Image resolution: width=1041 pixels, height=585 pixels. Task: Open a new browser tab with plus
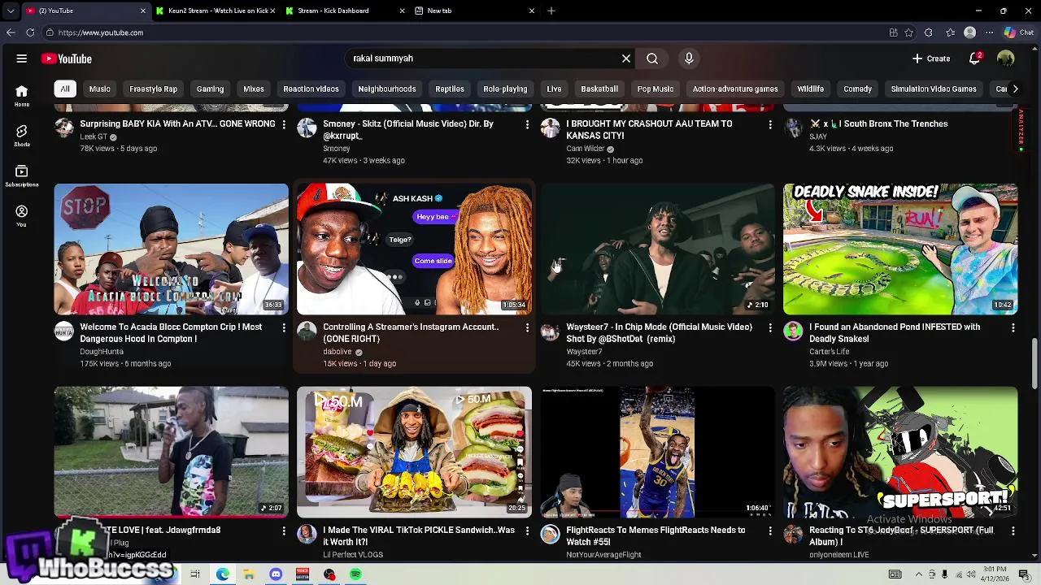click(551, 11)
